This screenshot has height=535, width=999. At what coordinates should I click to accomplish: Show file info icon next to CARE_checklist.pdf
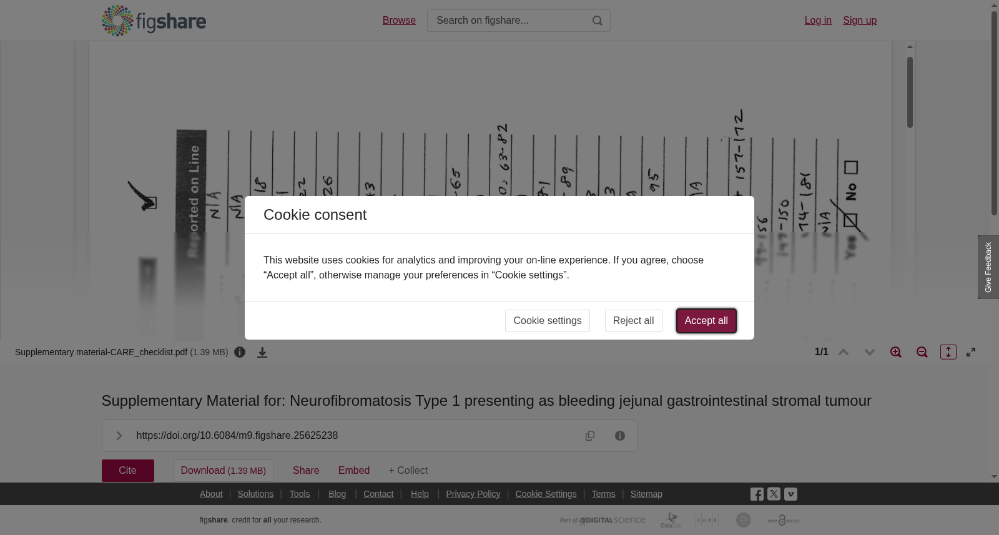tap(240, 352)
